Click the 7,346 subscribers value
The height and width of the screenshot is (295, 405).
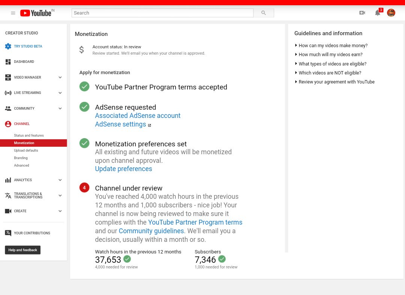pyautogui.click(x=205, y=260)
